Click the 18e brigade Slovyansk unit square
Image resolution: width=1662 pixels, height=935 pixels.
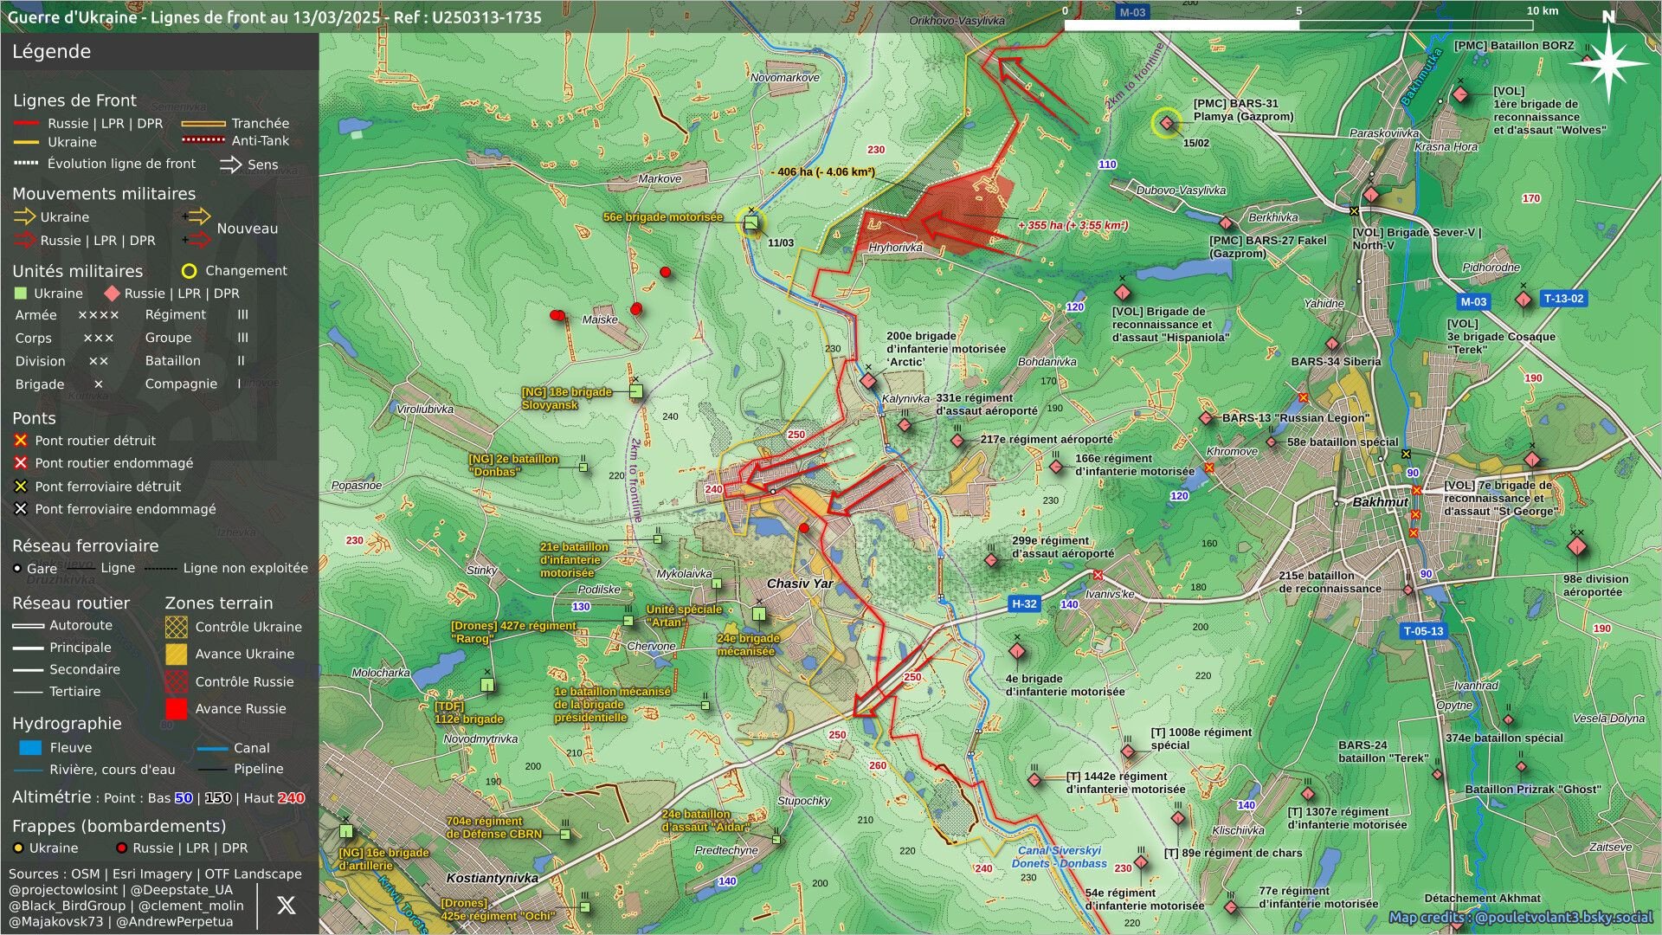(x=636, y=391)
